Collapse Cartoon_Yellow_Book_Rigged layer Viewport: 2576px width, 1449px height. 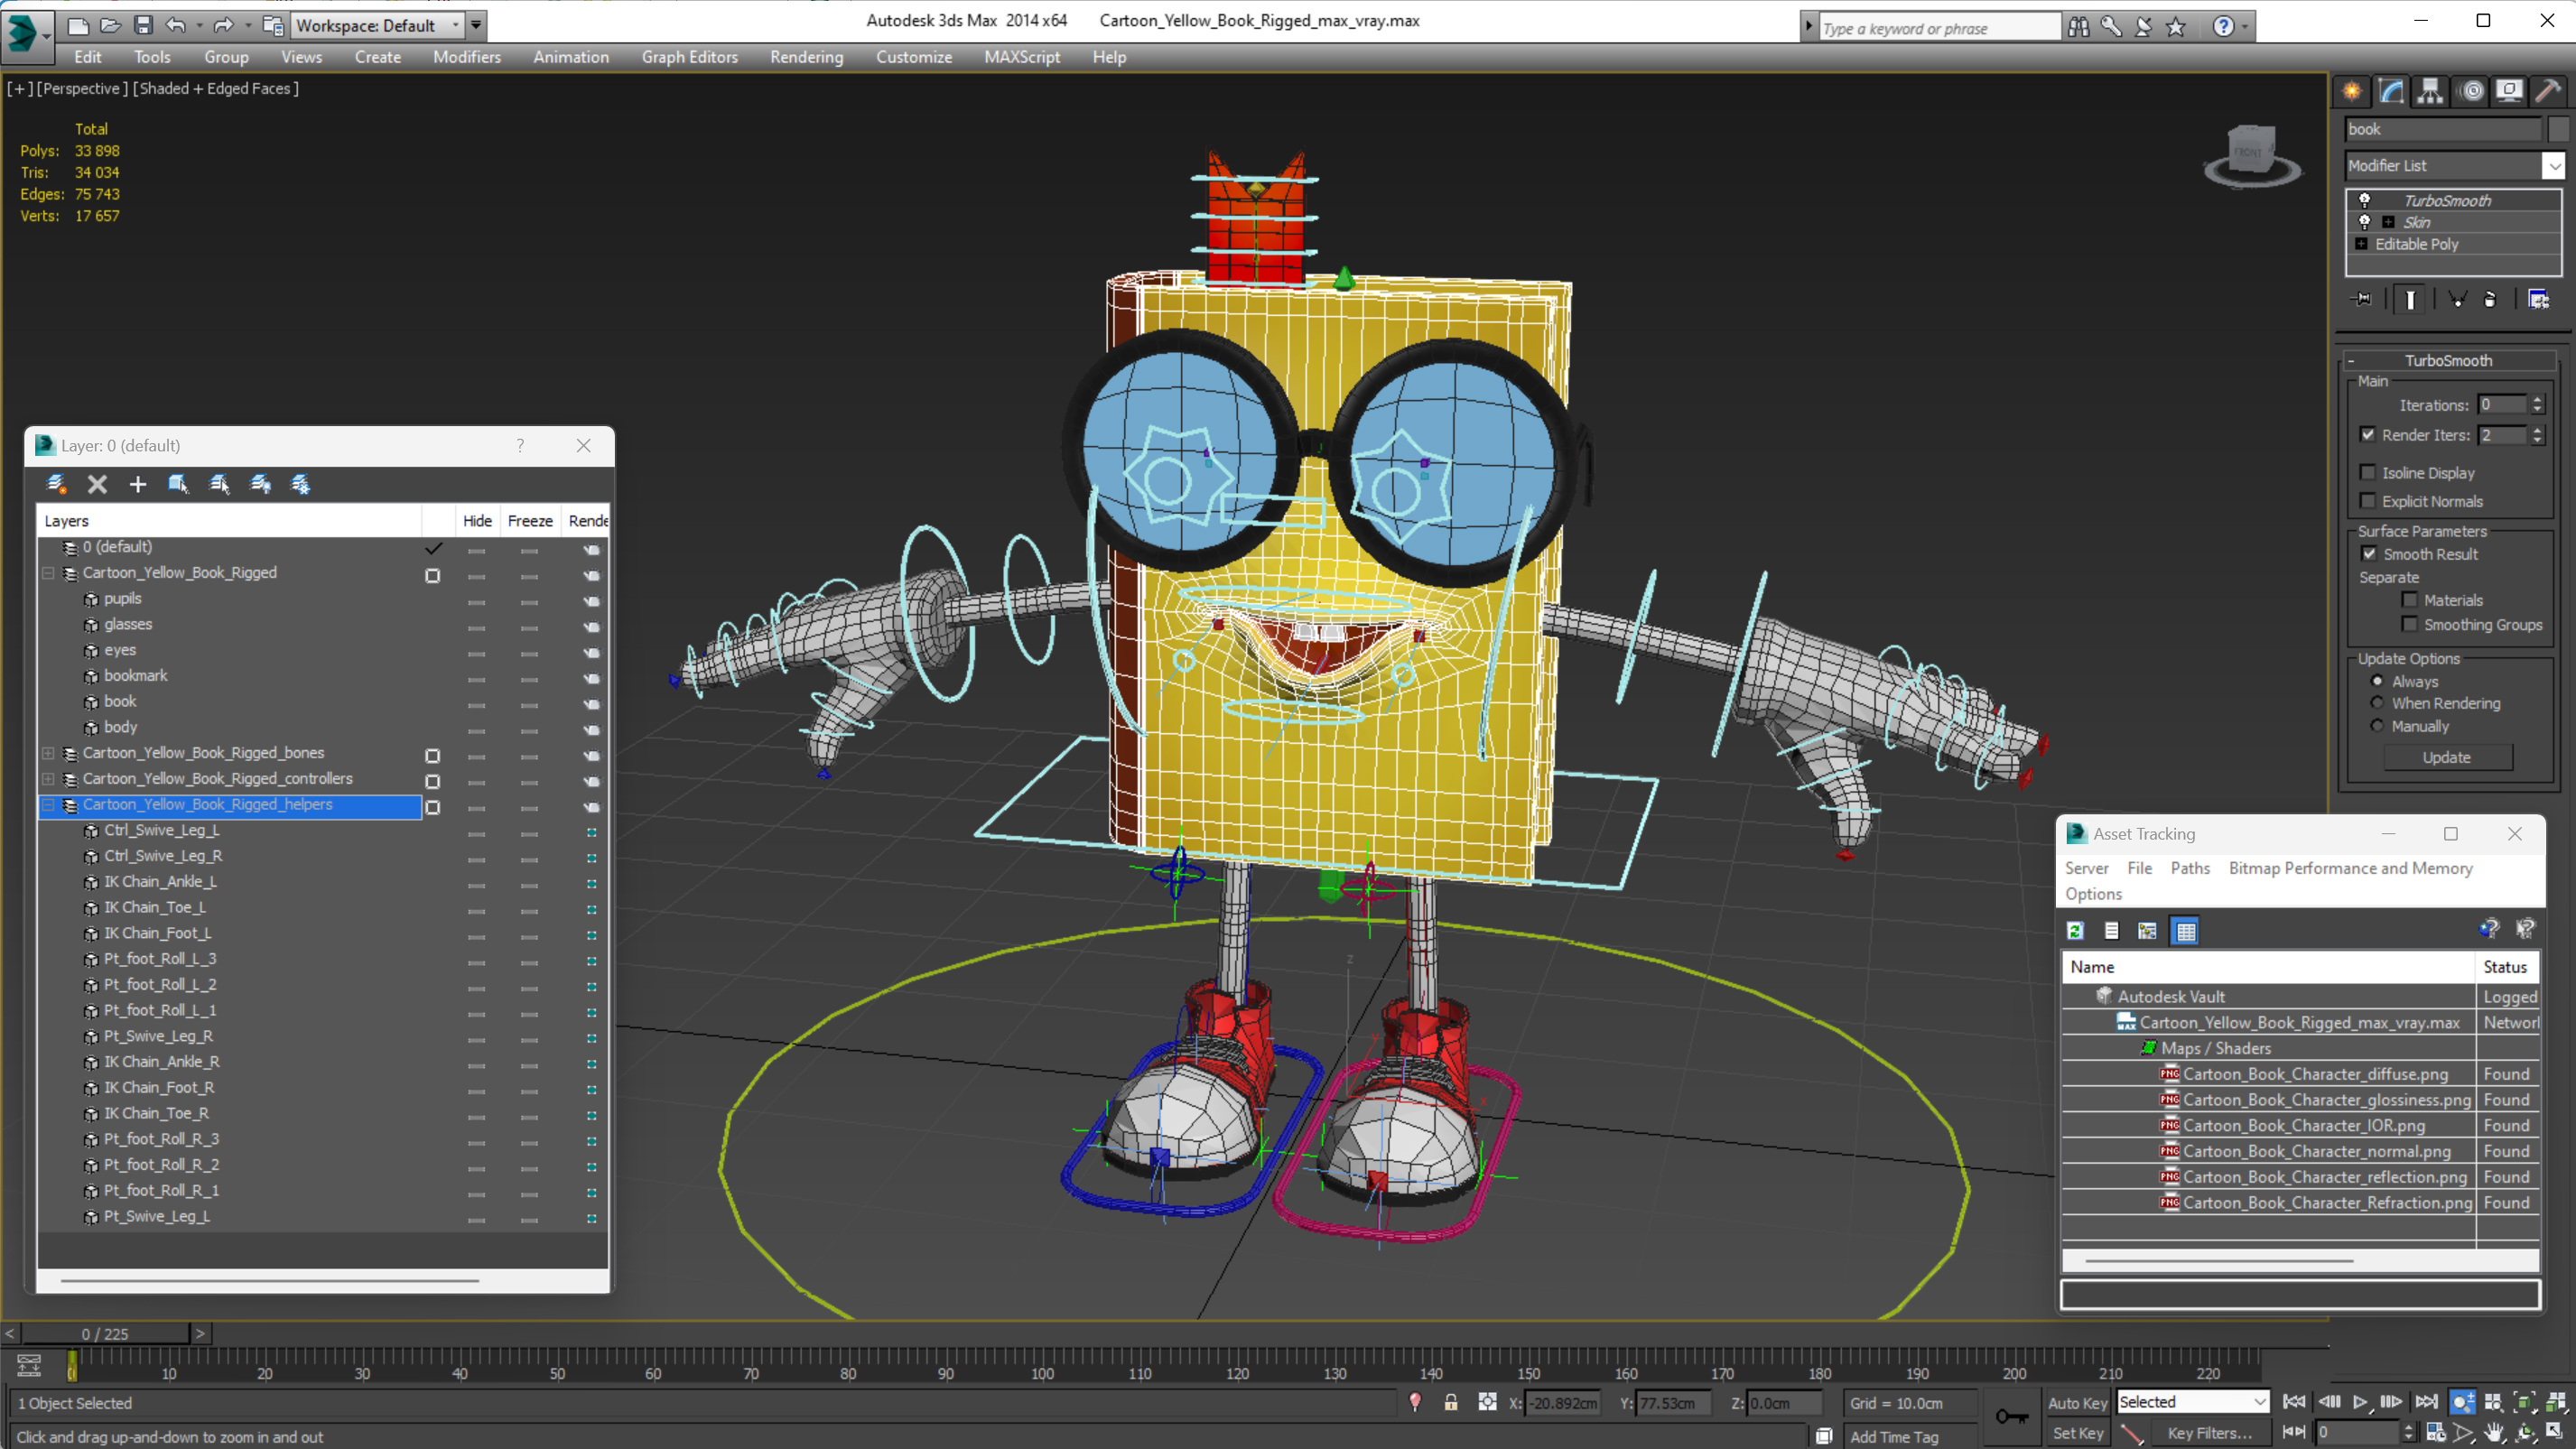[x=48, y=573]
